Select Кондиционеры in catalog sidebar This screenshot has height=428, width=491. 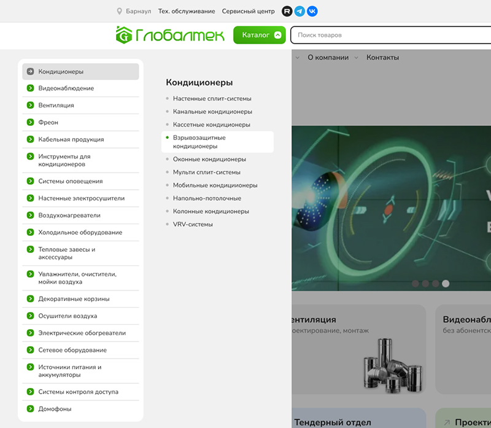pos(61,72)
